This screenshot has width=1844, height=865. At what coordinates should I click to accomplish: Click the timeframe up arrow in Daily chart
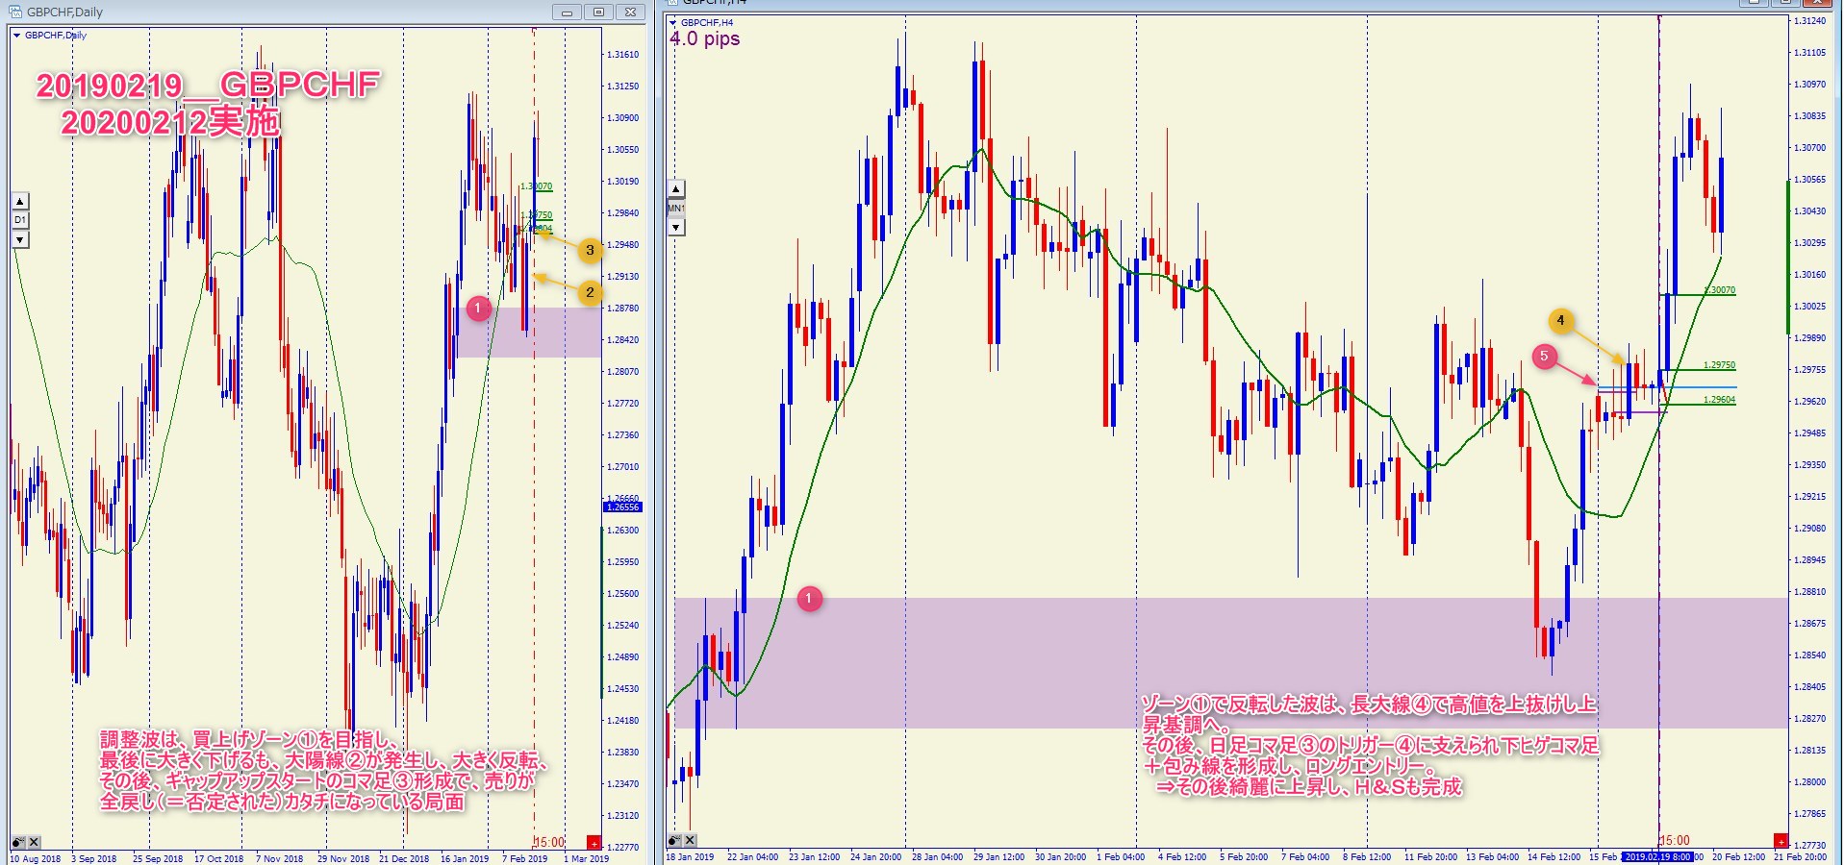(20, 201)
